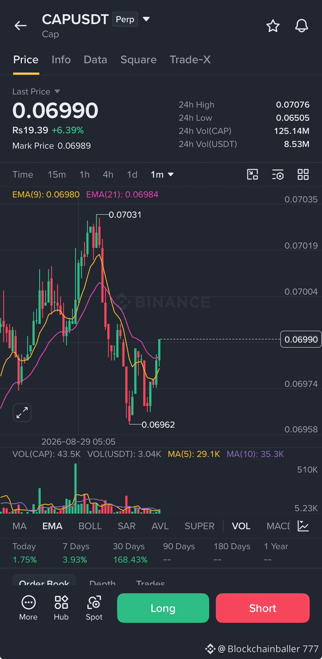Tap the 24h Vol(CAP) value 125.14M

292,131
